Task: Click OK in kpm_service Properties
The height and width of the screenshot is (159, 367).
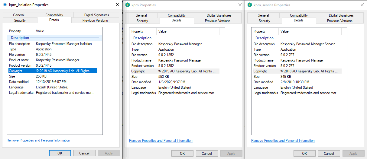Action: click(304, 154)
